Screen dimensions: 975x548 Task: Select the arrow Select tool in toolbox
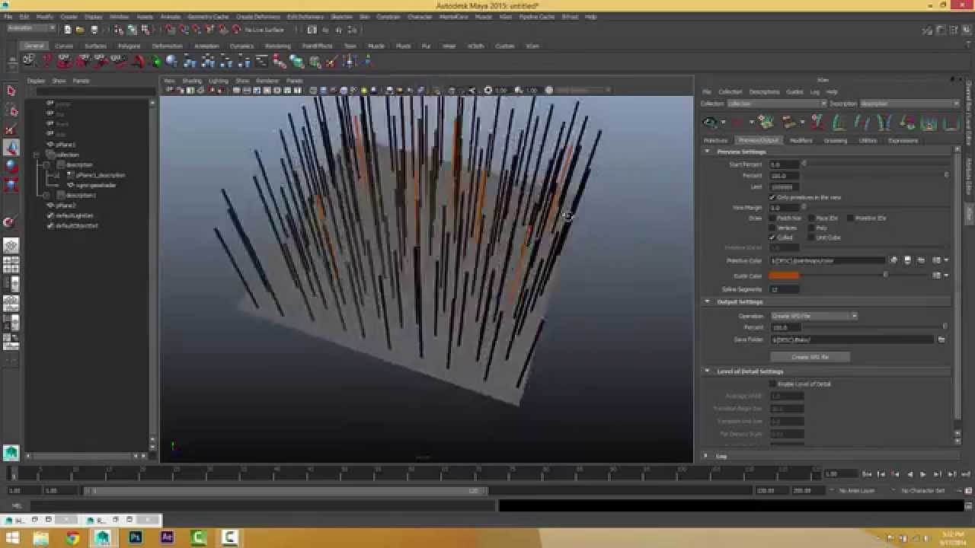[x=11, y=91]
